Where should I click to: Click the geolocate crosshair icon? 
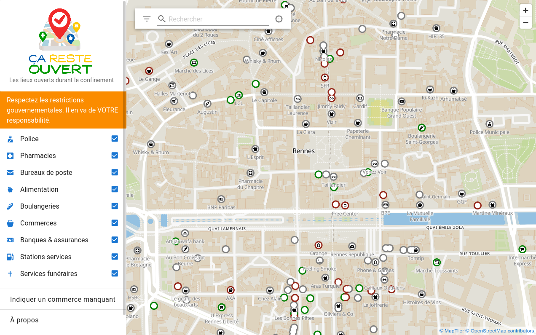tap(279, 19)
